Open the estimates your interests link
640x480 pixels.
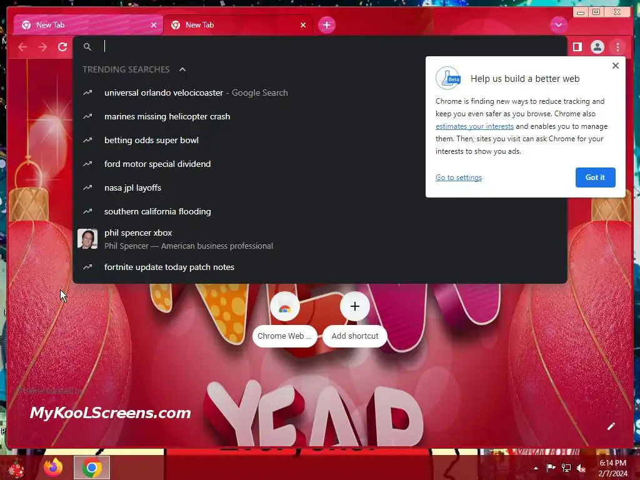(474, 126)
